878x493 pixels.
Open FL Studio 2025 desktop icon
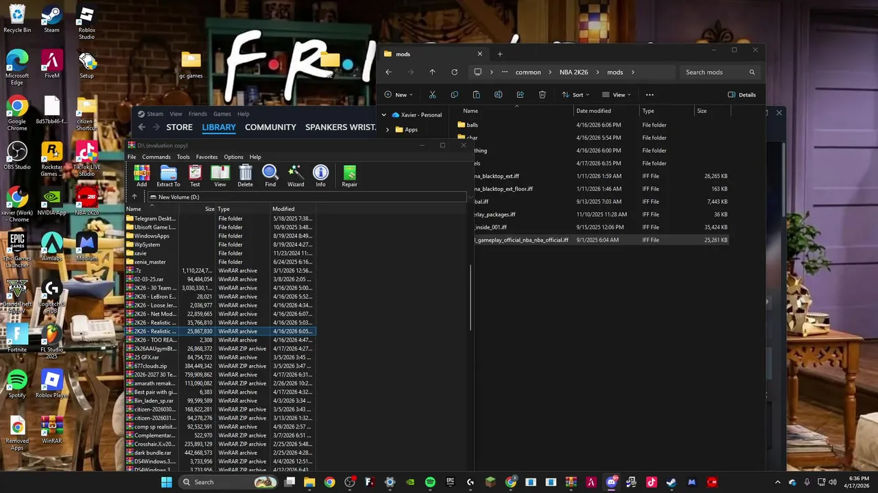52,341
